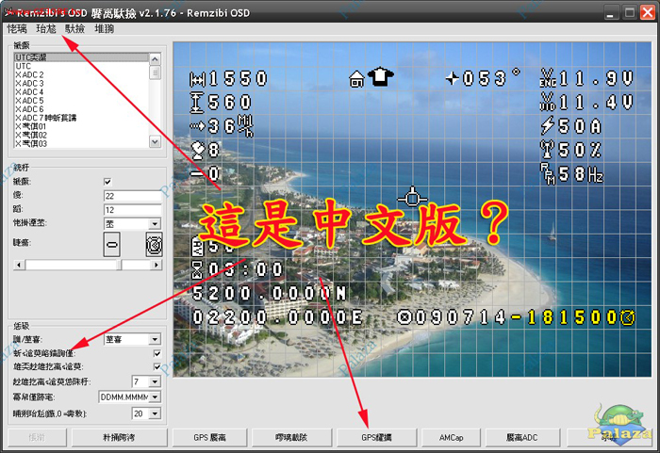The height and width of the screenshot is (453, 660).
Task: Select the latitude text 5200.0000N
Action: [x=269, y=293]
